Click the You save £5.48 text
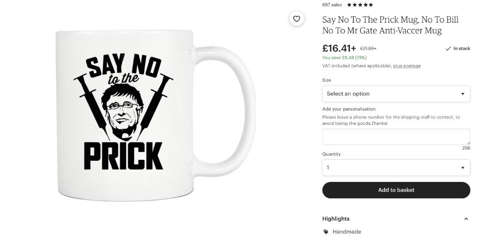The image size is (494, 236). tap(344, 58)
